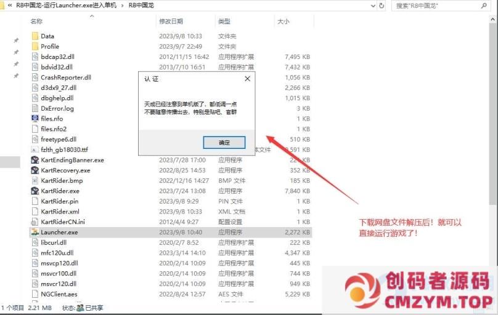Select the msvcr120.dll file name
Screen dimensions: 498x315
(x=59, y=284)
